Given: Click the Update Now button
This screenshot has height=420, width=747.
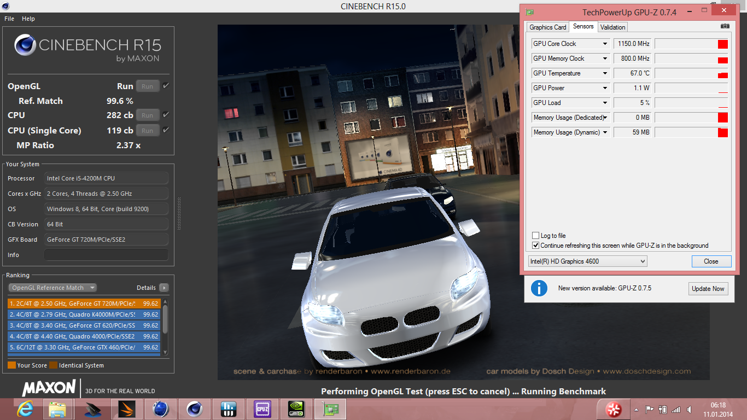Looking at the screenshot, I should coord(708,289).
